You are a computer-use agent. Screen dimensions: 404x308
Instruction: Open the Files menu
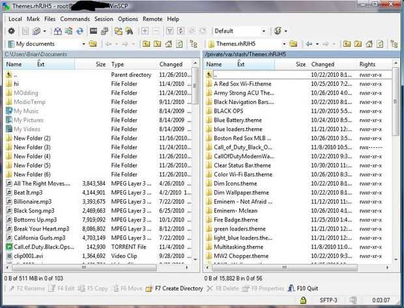(x=50, y=19)
